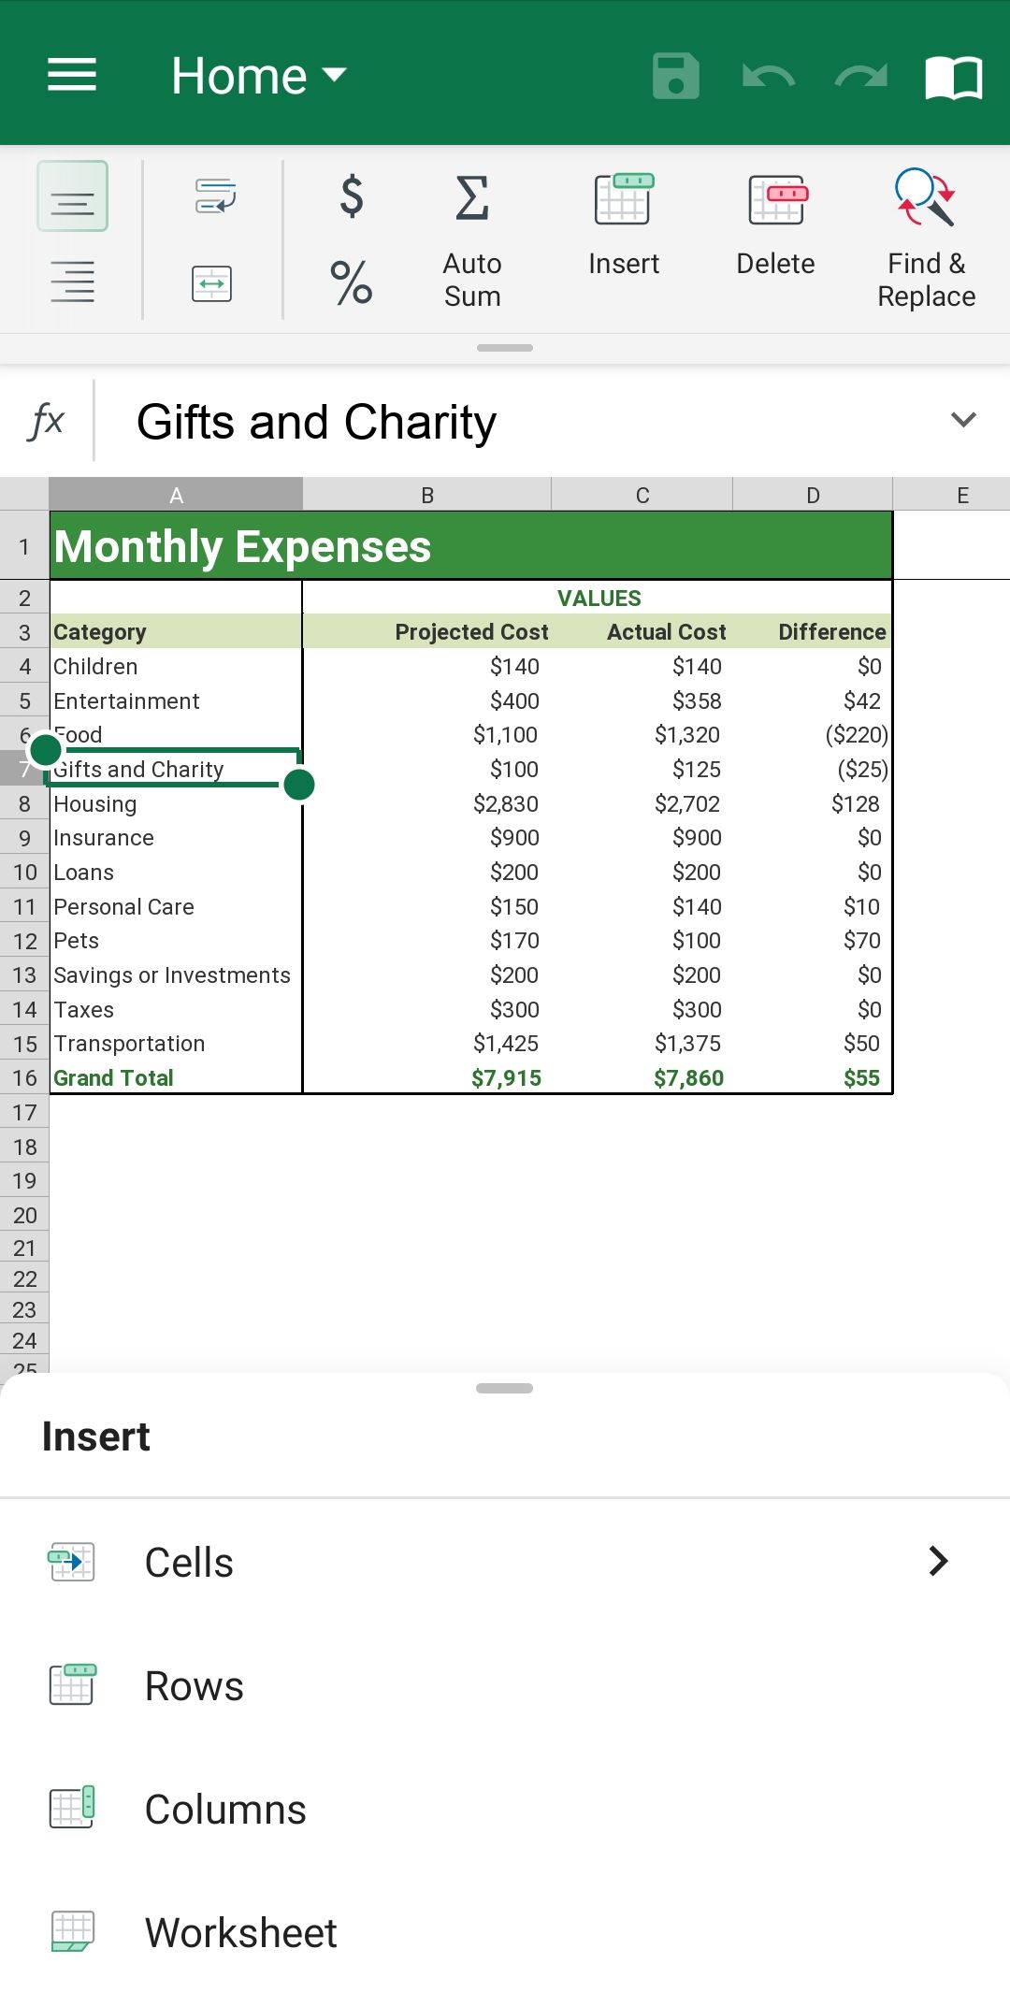Apply currency dollar format
Image resolution: width=1010 pixels, height=1992 pixels.
pyautogui.click(x=352, y=196)
